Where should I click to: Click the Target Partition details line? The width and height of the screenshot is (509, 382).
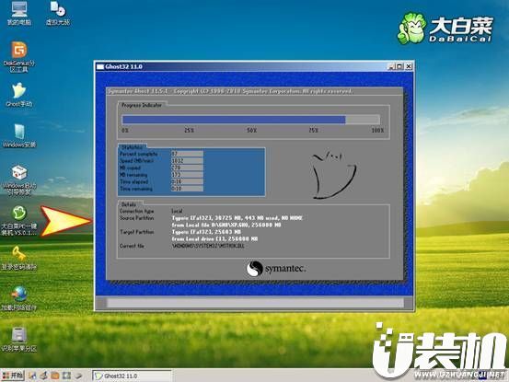tap(206, 232)
